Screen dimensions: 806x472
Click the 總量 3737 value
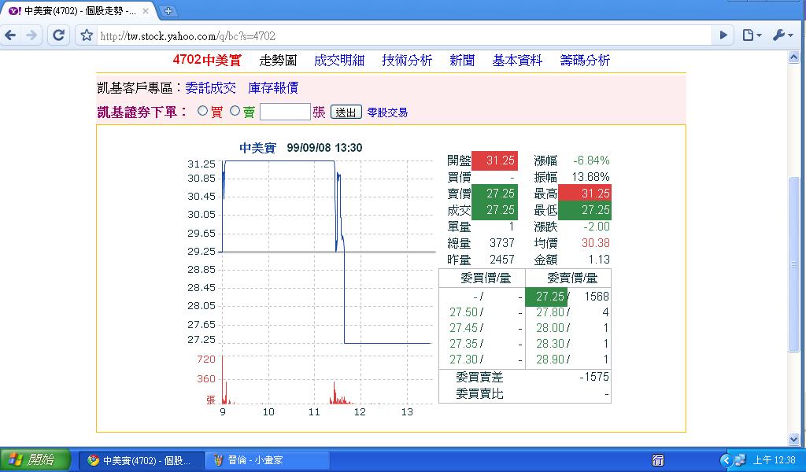(501, 243)
